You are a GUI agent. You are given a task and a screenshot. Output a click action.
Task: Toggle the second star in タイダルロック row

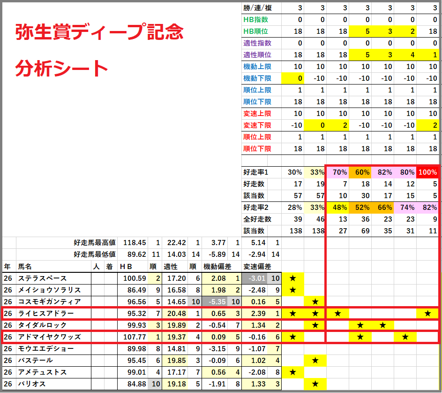coord(361,324)
